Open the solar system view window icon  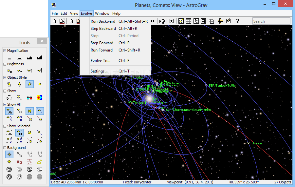pyautogui.click(x=181, y=21)
